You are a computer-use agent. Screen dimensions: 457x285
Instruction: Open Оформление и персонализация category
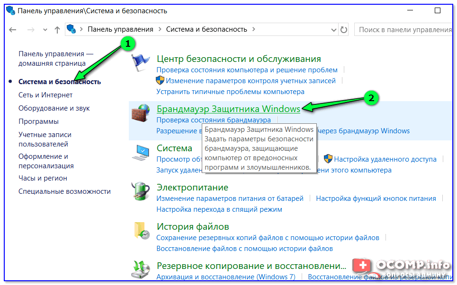pyautogui.click(x=46, y=161)
